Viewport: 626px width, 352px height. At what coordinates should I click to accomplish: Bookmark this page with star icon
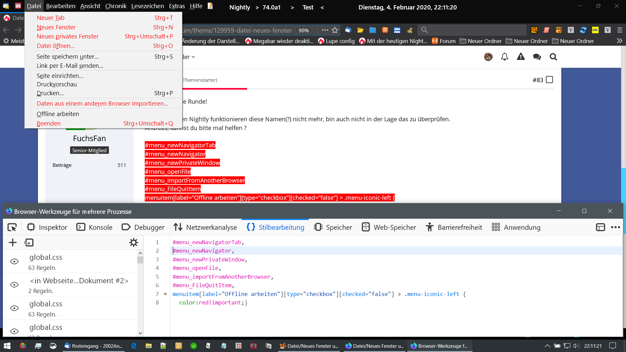pos(335,30)
